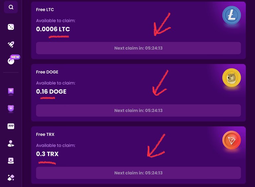Select the game shows stage icon
This screenshot has height=187, width=255.
(x=11, y=161)
